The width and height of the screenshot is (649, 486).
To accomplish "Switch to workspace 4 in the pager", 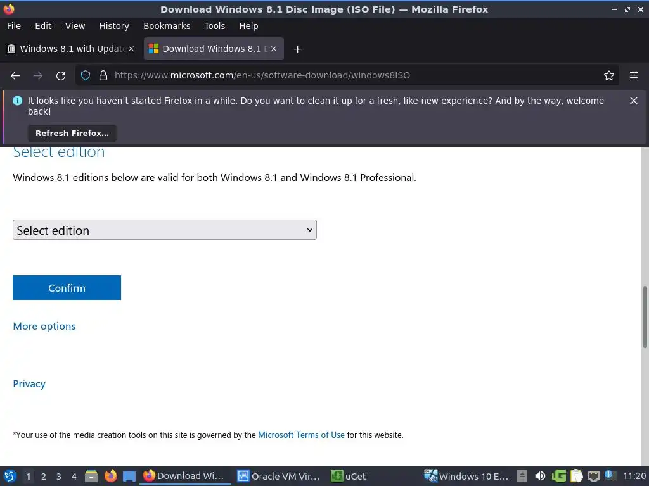I will tap(74, 476).
